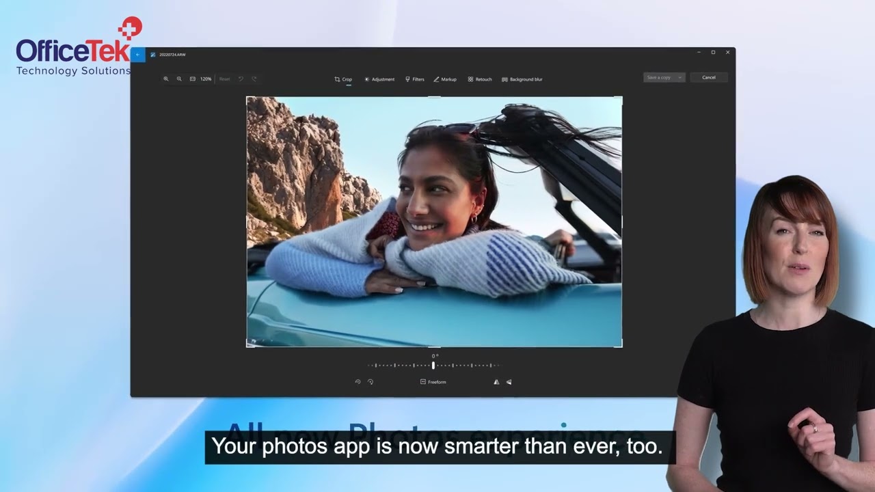
Task: Redo the last edit
Action: (x=254, y=79)
